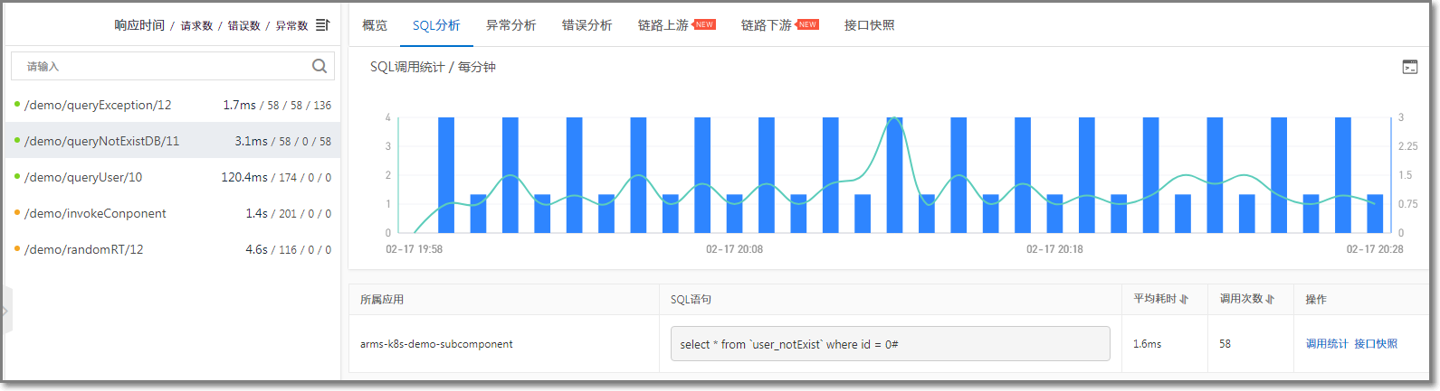Click 响应时间 sort label
The height and width of the screenshot is (391, 1440).
pyautogui.click(x=139, y=25)
